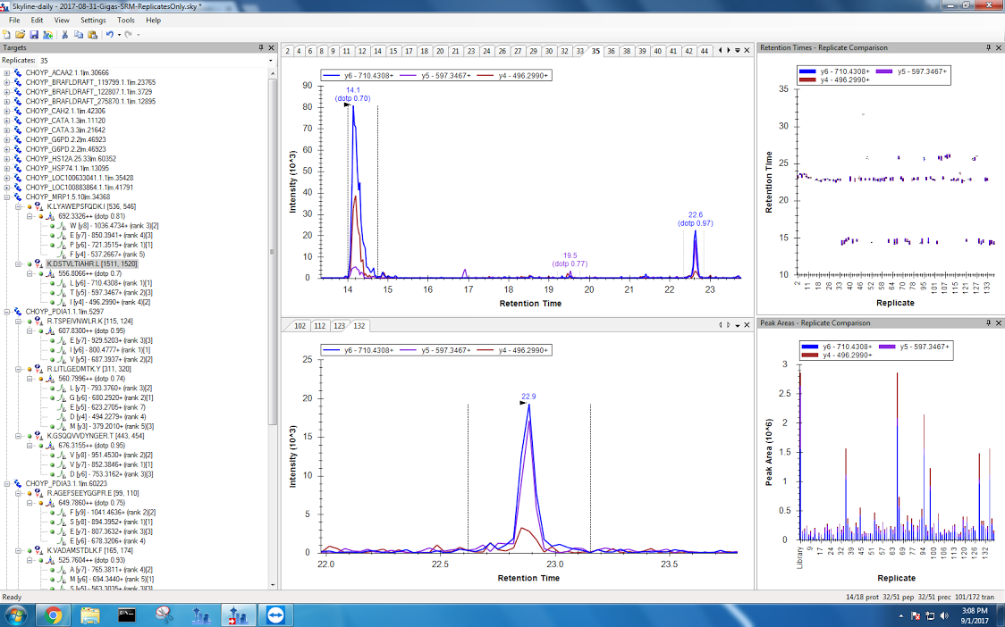Click the New Document toolbar icon

(7, 34)
